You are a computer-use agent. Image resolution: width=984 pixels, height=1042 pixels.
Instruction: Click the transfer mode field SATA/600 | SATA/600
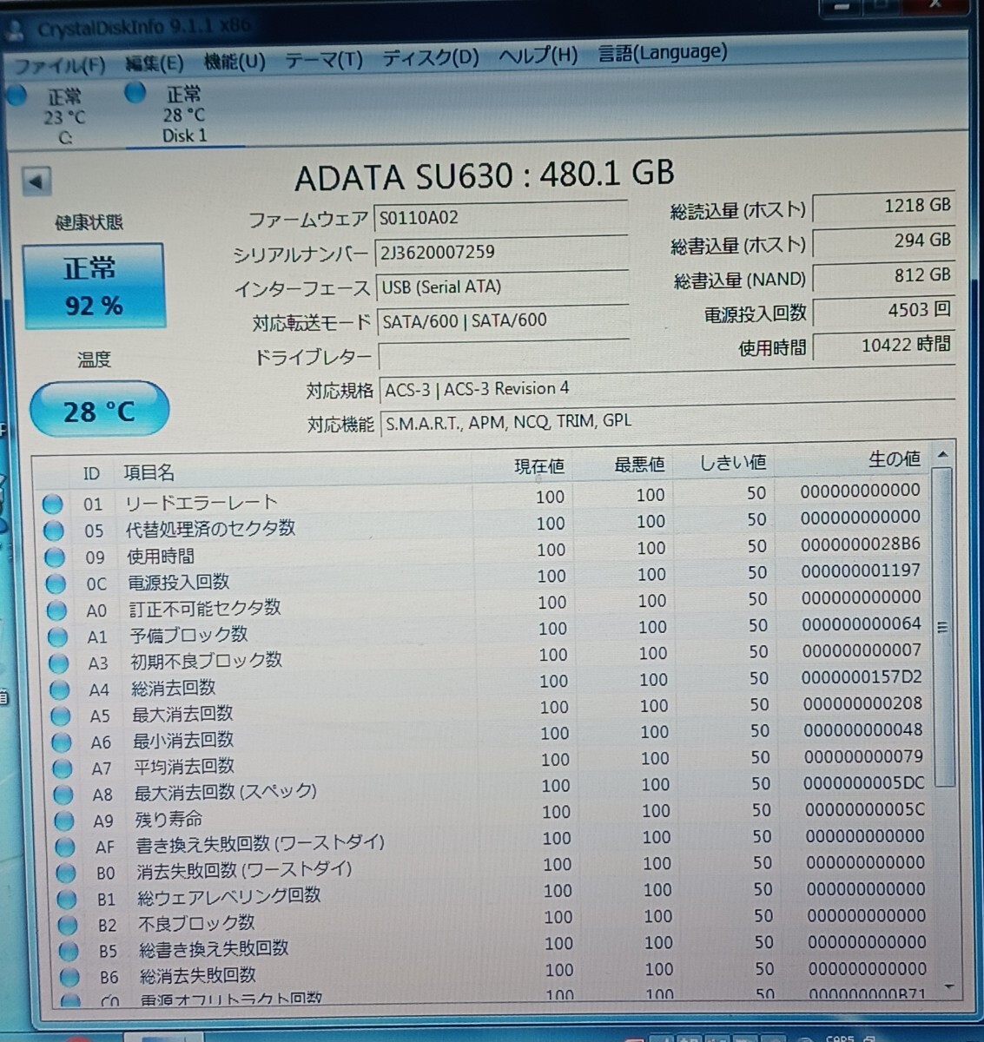502,320
